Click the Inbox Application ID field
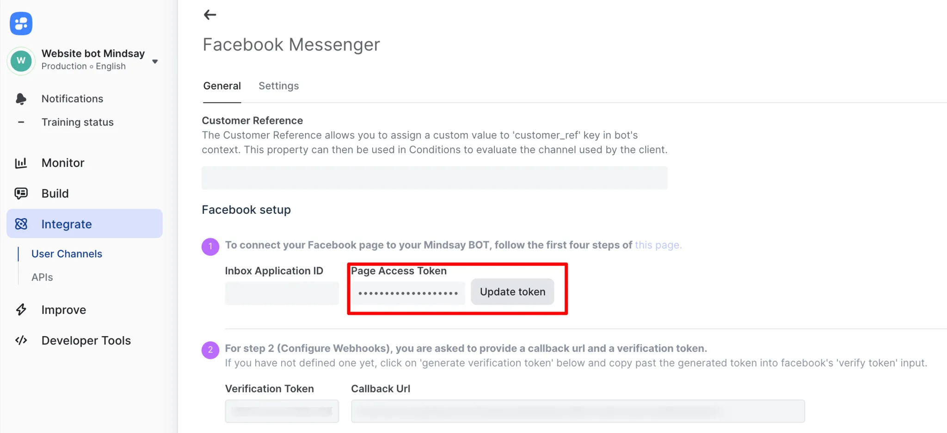This screenshot has height=433, width=947. coord(282,293)
